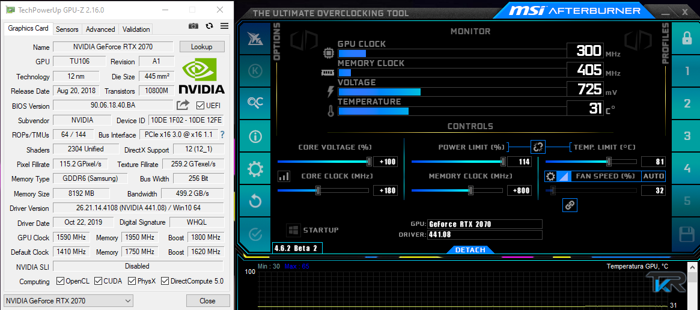Open the Kombustor K button
The height and width of the screenshot is (310, 700).
click(x=255, y=70)
